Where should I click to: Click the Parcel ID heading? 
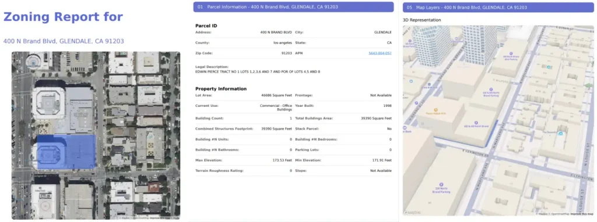coord(206,26)
